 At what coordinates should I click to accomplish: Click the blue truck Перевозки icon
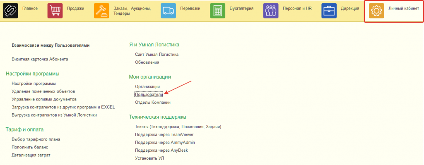168,11
